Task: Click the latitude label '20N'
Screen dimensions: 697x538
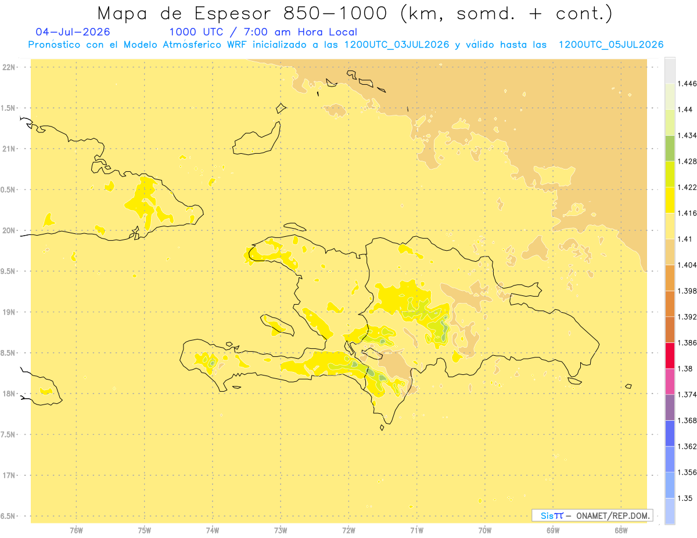Action: (x=8, y=230)
